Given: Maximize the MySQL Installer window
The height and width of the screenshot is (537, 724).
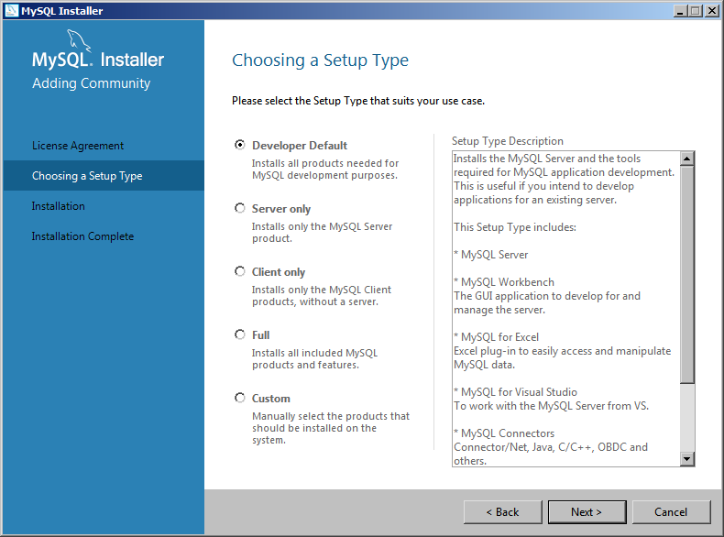Looking at the screenshot, I should pyautogui.click(x=696, y=11).
